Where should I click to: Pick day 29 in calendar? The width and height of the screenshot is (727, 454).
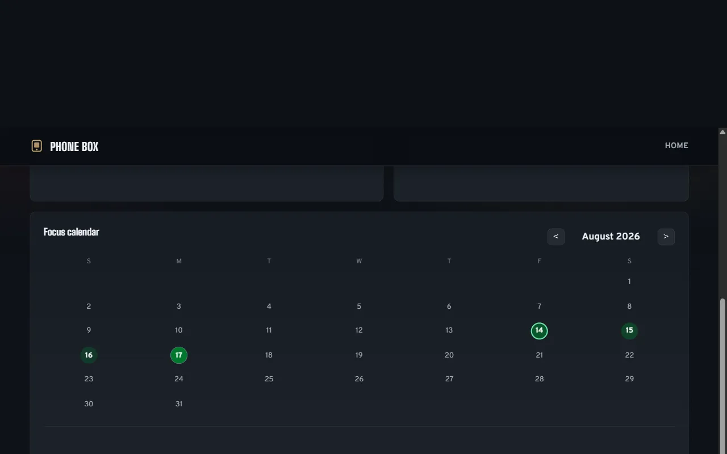pyautogui.click(x=629, y=379)
